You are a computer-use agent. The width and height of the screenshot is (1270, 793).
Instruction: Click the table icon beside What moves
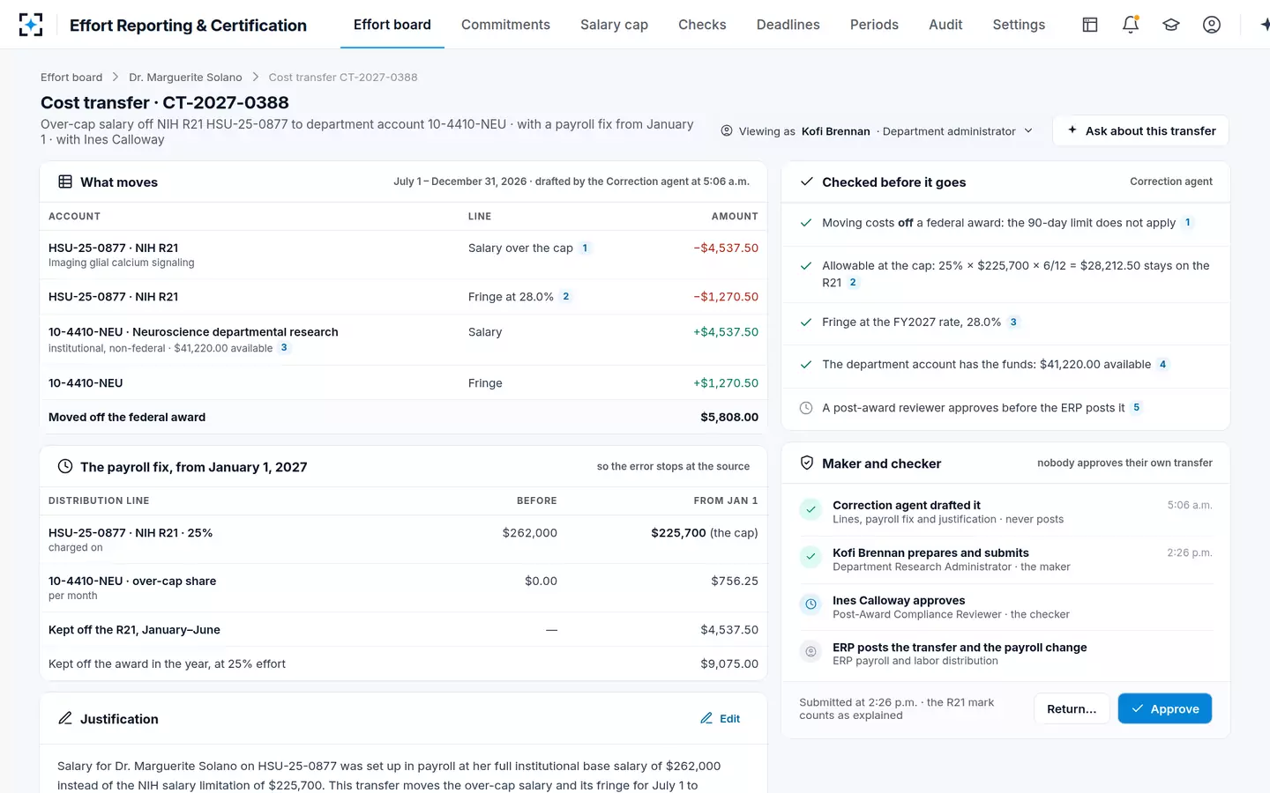coord(65,182)
